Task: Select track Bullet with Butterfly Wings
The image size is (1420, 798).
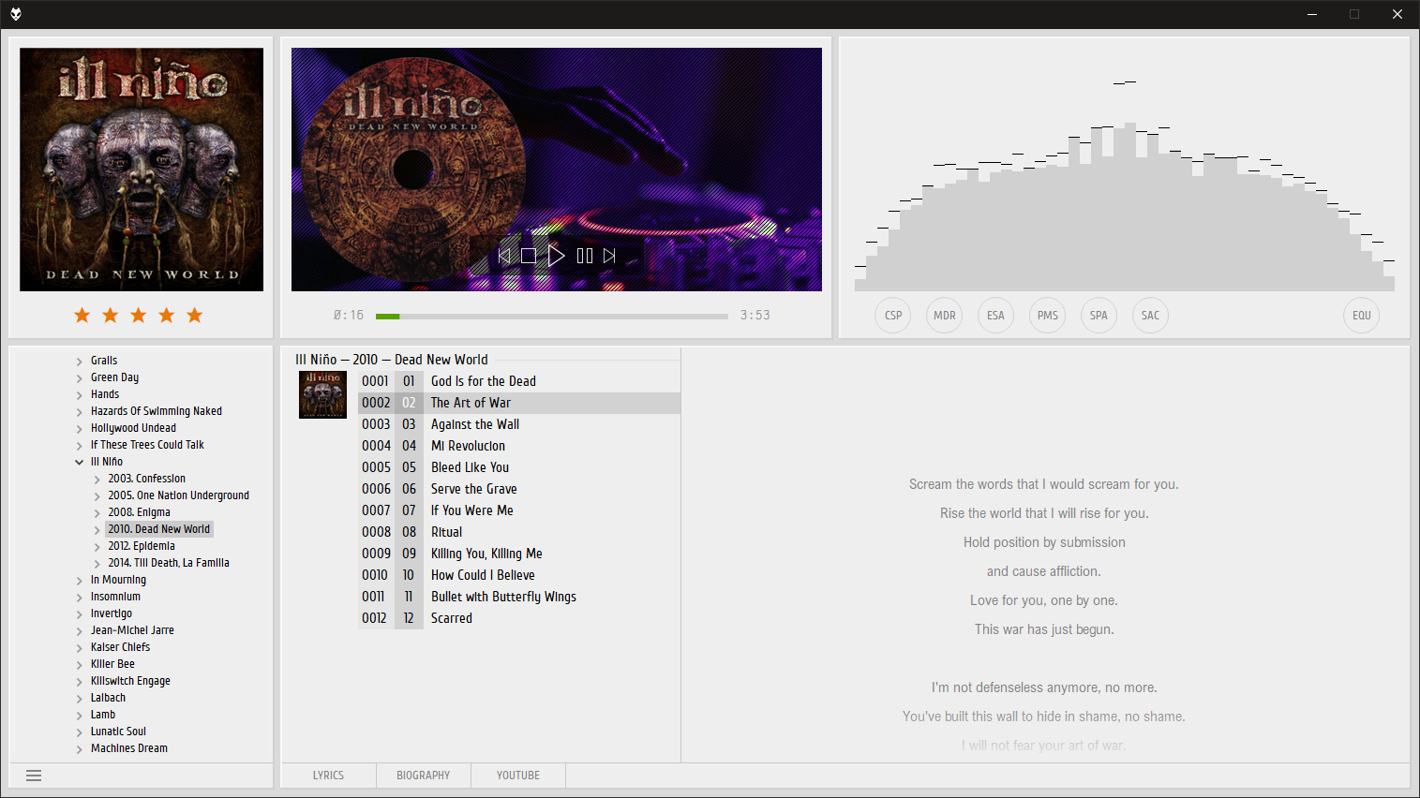Action: pyautogui.click(x=503, y=597)
